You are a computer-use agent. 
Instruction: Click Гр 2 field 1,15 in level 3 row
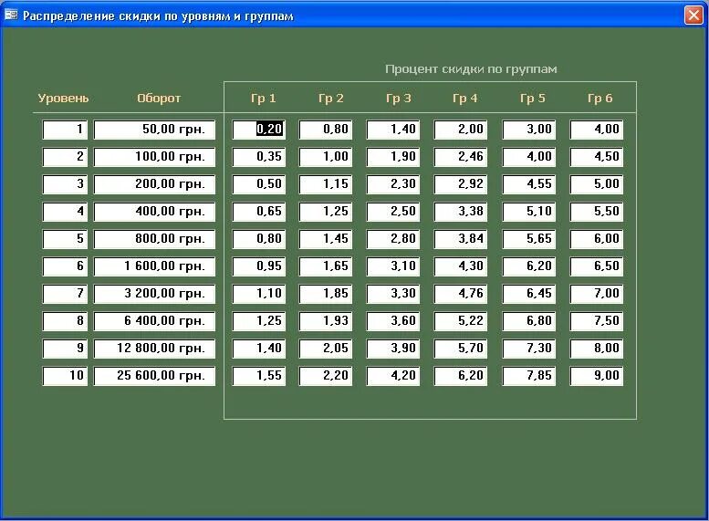[326, 184]
